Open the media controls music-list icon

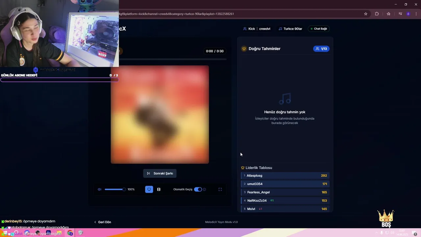click(x=400, y=14)
